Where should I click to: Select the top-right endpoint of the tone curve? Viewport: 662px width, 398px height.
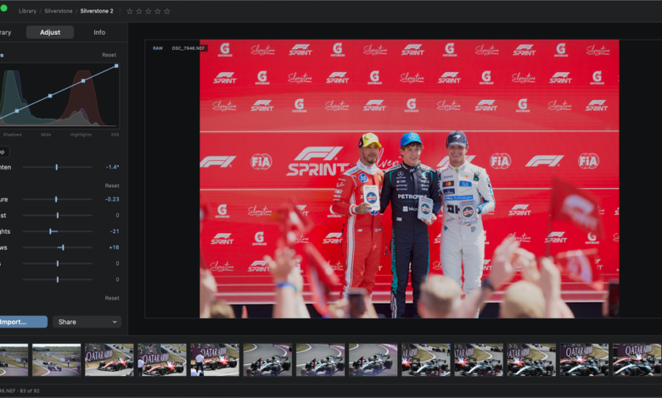click(x=116, y=66)
